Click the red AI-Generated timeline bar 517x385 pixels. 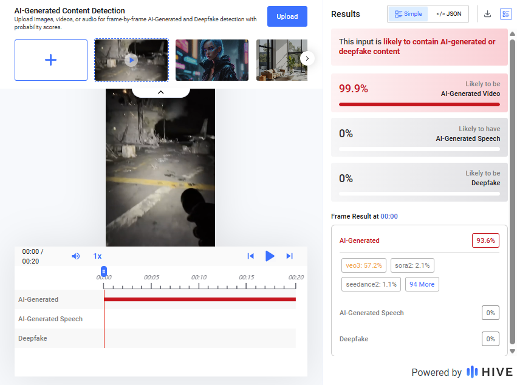(x=200, y=299)
